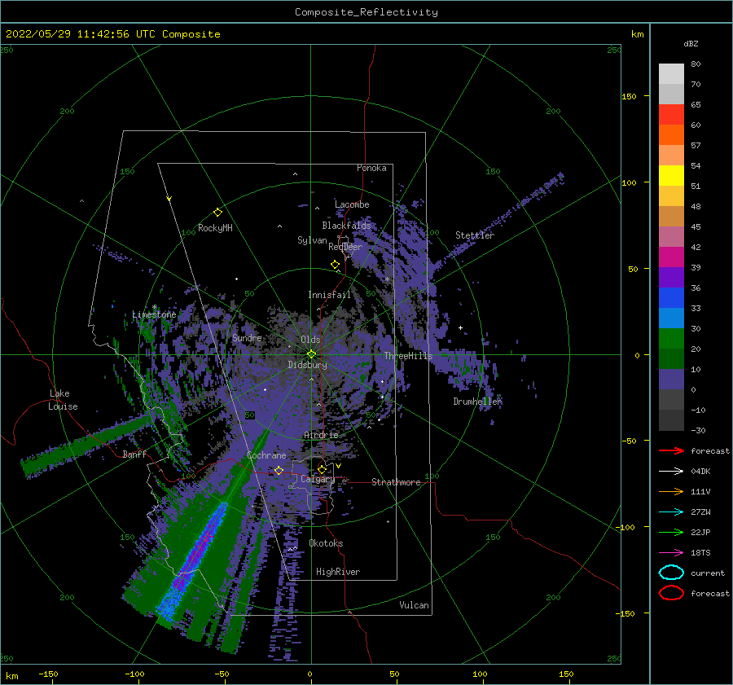733x685 pixels.
Task: Pick the light blue swatch above 30 dBZ
Action: pyautogui.click(x=671, y=318)
